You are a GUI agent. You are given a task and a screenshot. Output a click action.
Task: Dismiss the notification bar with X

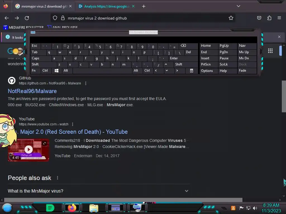(279, 37)
